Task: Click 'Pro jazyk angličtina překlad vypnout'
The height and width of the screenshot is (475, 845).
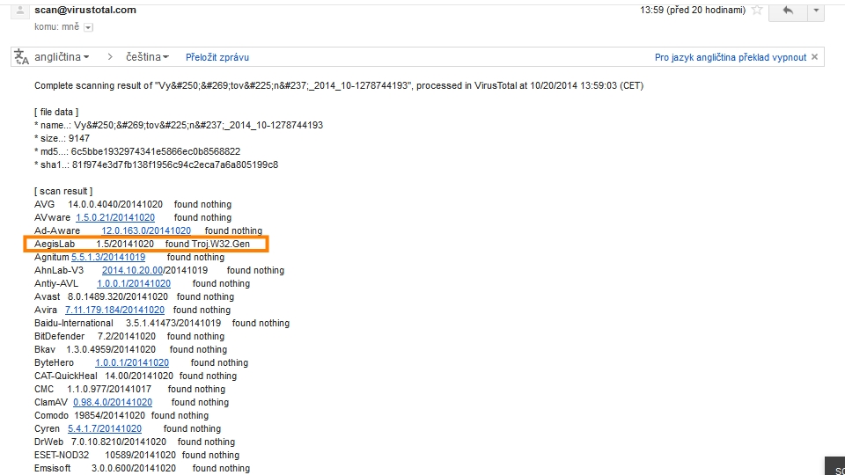Action: tap(730, 57)
